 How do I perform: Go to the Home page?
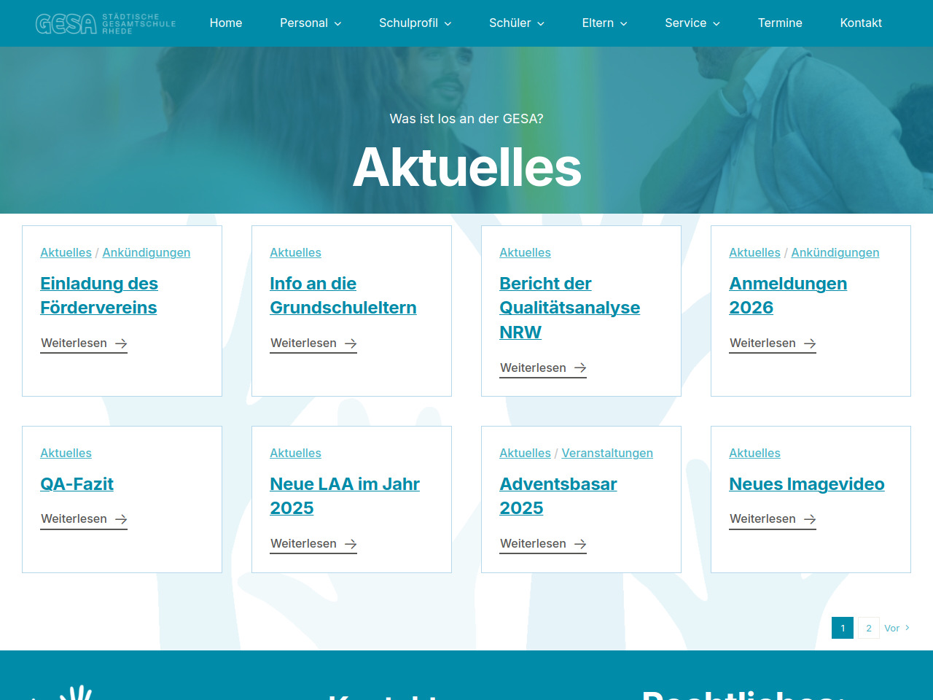point(226,23)
